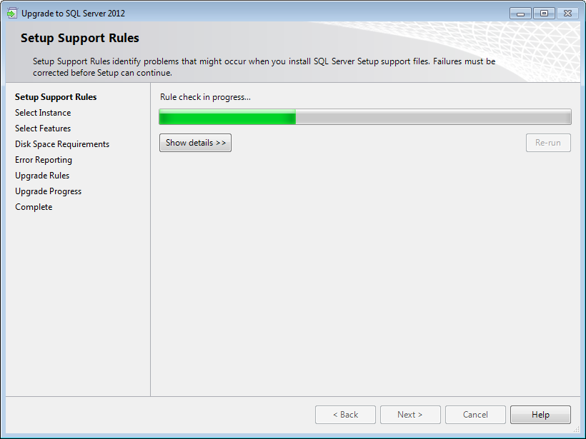This screenshot has width=586, height=439.
Task: Click the Re-run button
Action: click(x=548, y=143)
